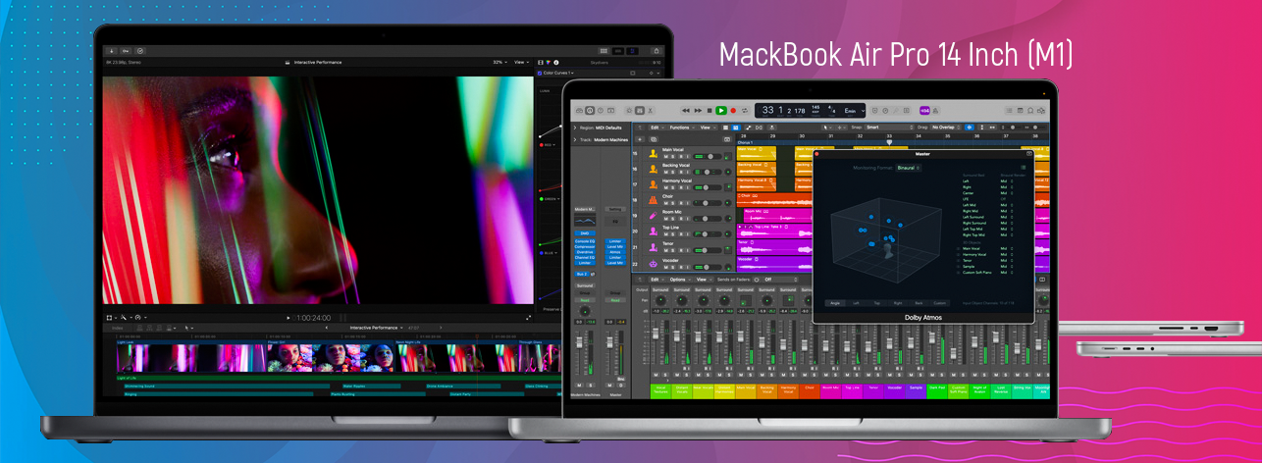Click the Rewind button in Logic transport

tap(686, 111)
